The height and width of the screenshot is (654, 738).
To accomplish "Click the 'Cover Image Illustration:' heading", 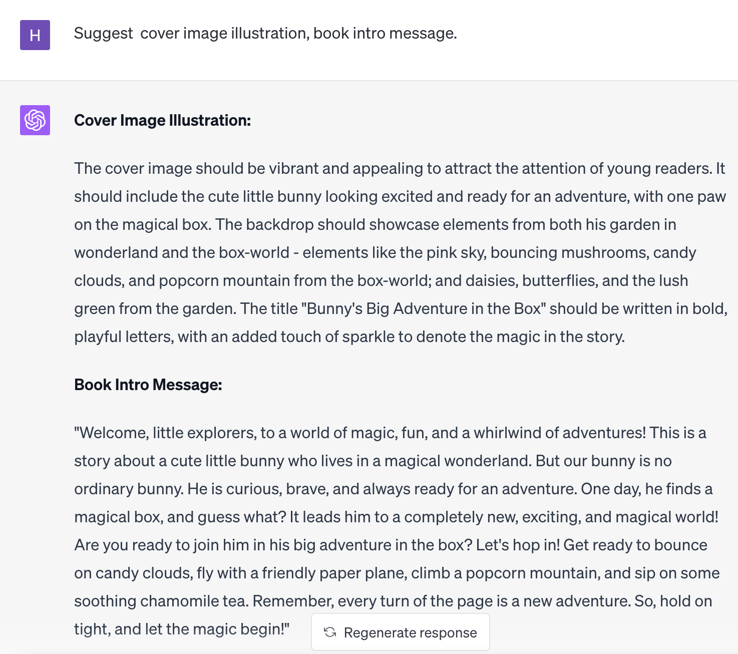I will tap(162, 121).
